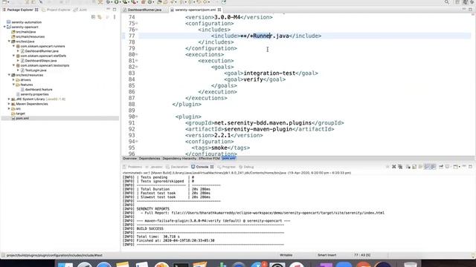This screenshot has height=267, width=476.
Task: Click 'serenity-maven-plugin' artifactId text
Action: 258,129
